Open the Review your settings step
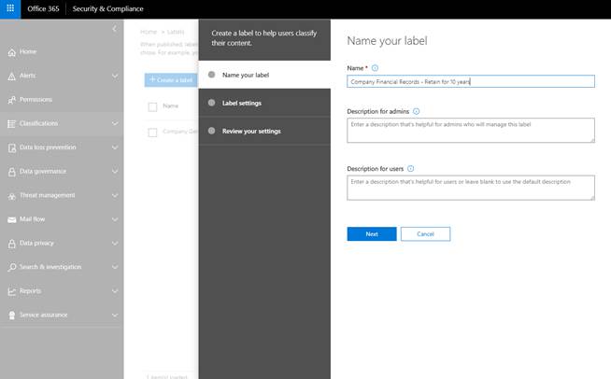Screen dimensions: 611x379 [250, 131]
